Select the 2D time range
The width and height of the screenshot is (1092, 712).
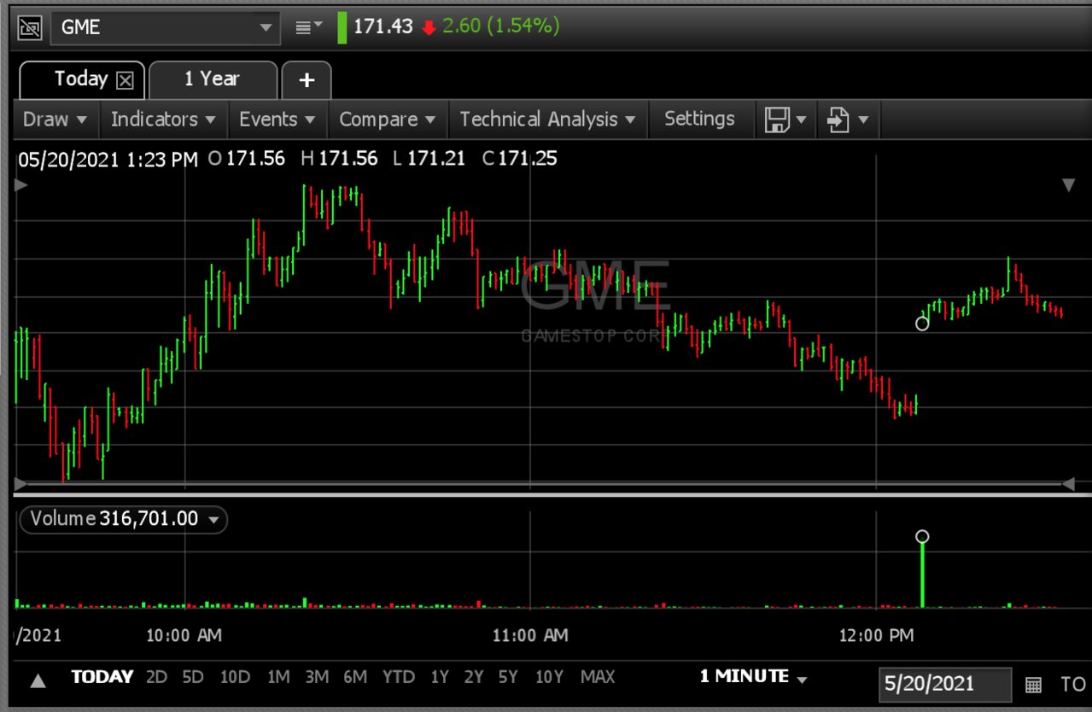[156, 677]
